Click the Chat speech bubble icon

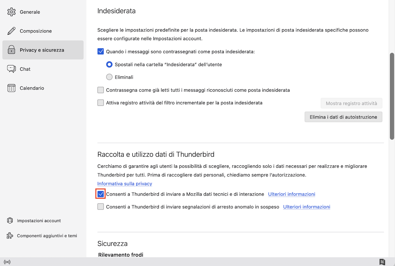click(11, 69)
